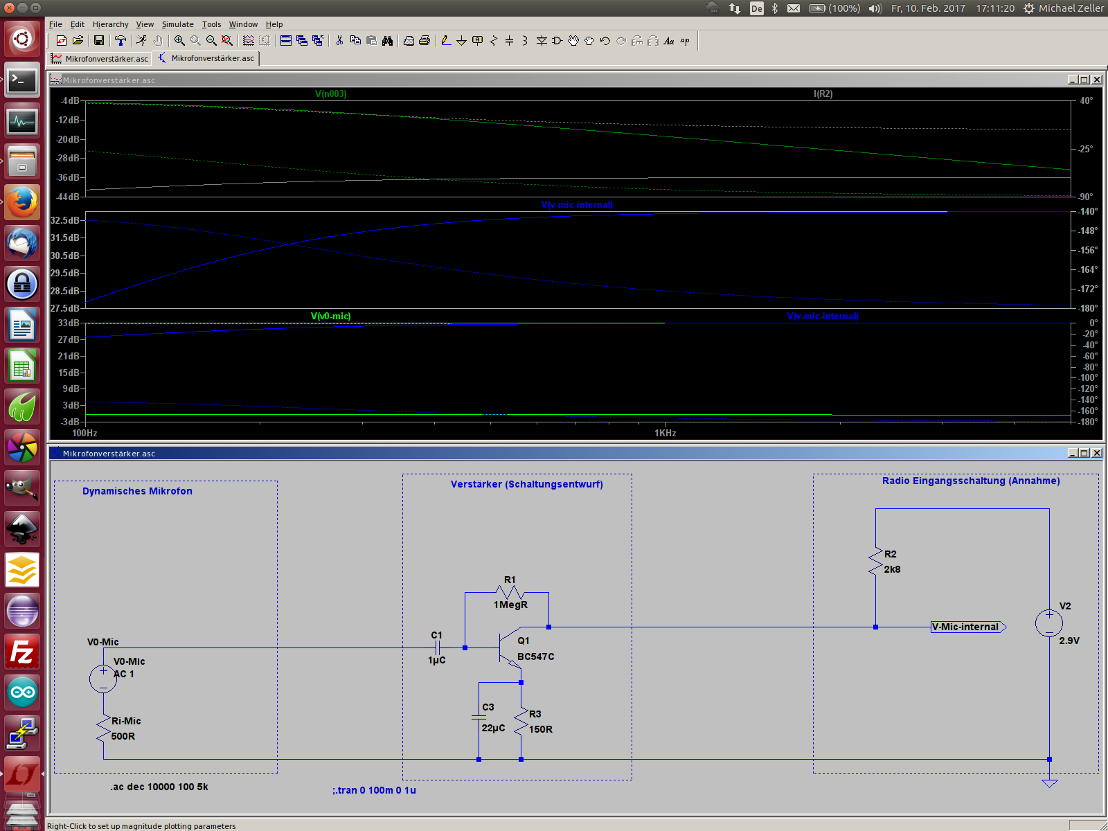This screenshot has width=1108, height=831.
Task: Click the Find binoculars icon
Action: (387, 41)
